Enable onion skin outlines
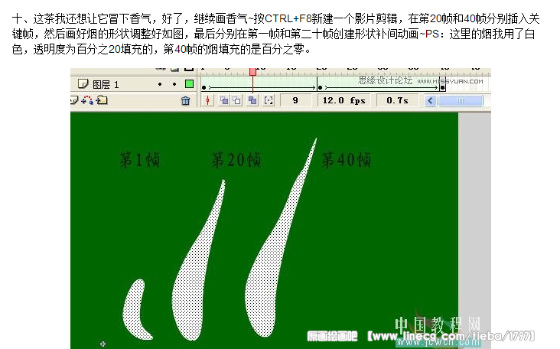The height and width of the screenshot is (349, 560). (237, 101)
